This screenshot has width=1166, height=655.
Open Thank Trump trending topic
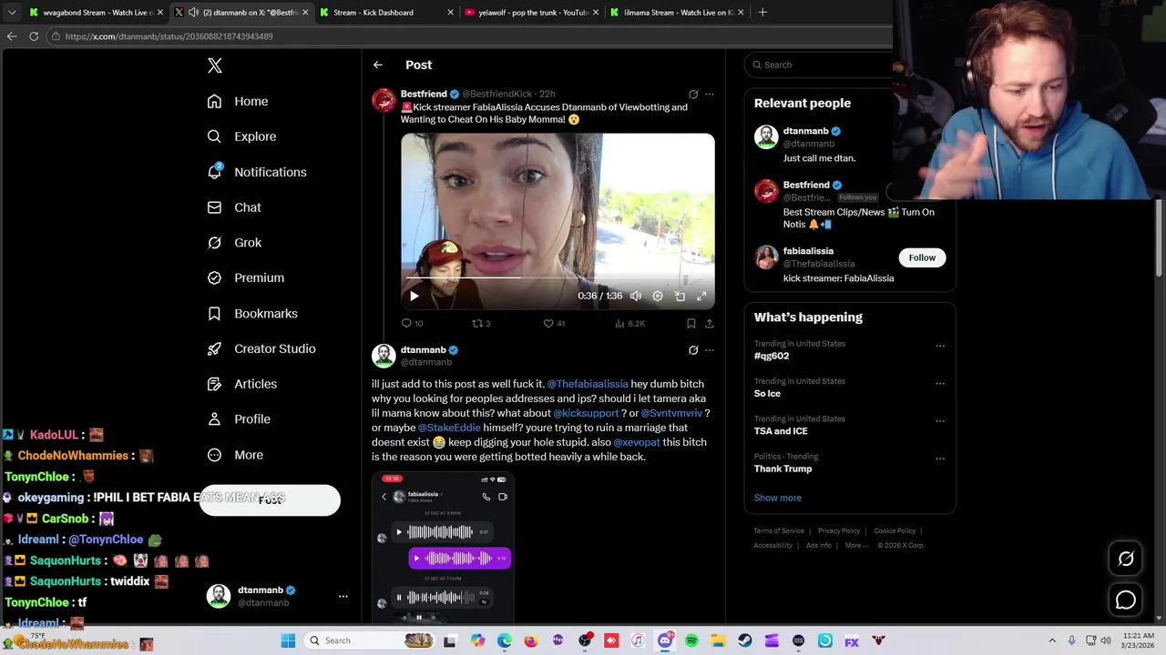tap(782, 469)
